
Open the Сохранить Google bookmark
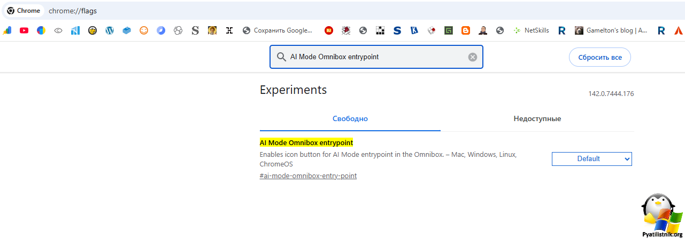tap(278, 30)
